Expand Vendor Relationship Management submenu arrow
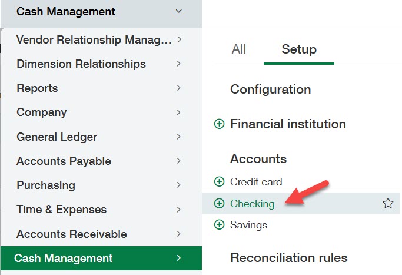The image size is (402, 275). coord(179,40)
